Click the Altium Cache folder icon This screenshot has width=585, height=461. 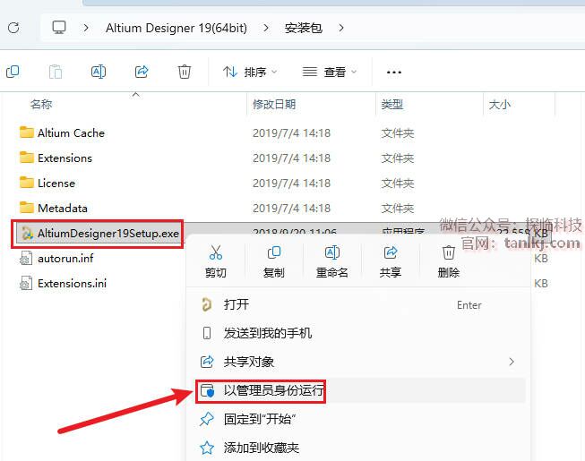pyautogui.click(x=27, y=132)
